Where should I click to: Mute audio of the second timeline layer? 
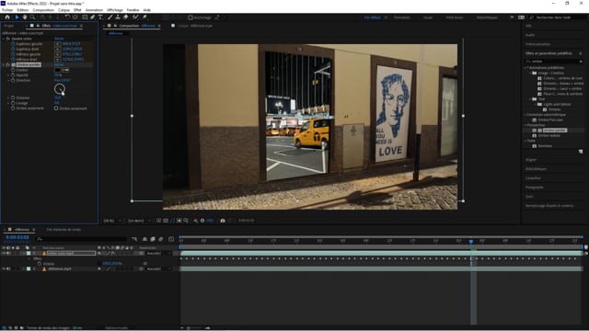[8, 269]
